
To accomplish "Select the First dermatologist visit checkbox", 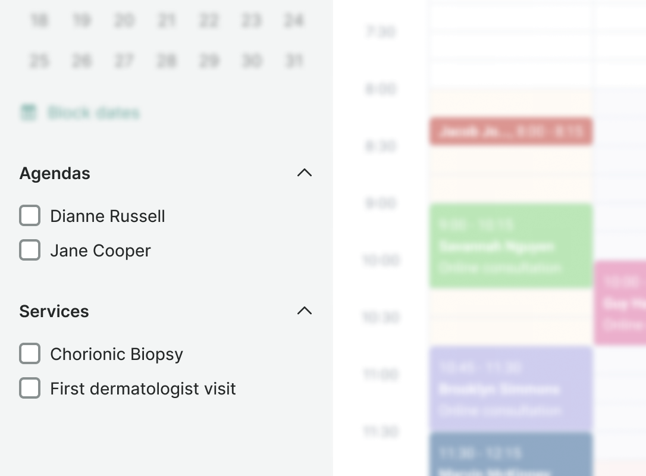I will (30, 389).
